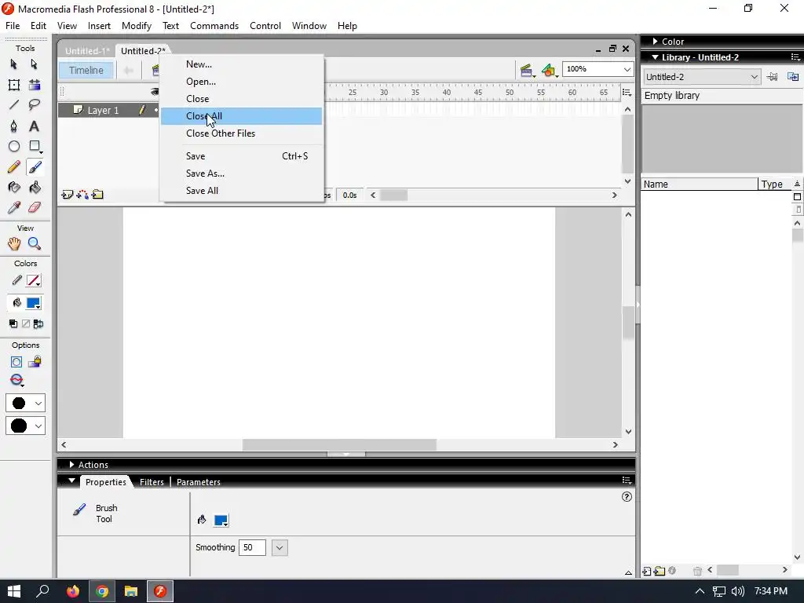Open the brush shape dropdown
804x603 pixels.
click(x=26, y=426)
